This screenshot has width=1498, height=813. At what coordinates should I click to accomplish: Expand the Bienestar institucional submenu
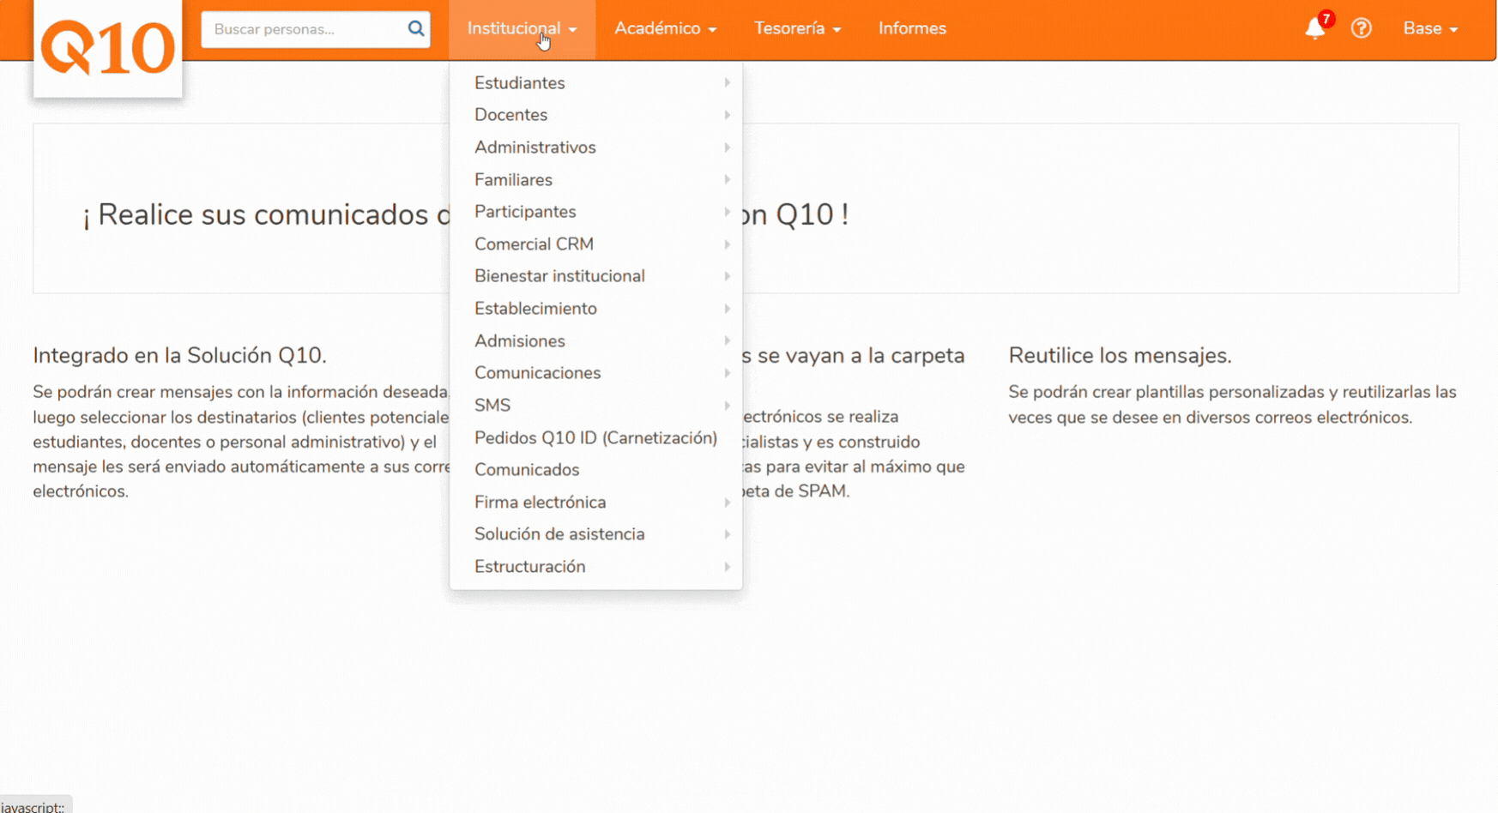pos(595,276)
